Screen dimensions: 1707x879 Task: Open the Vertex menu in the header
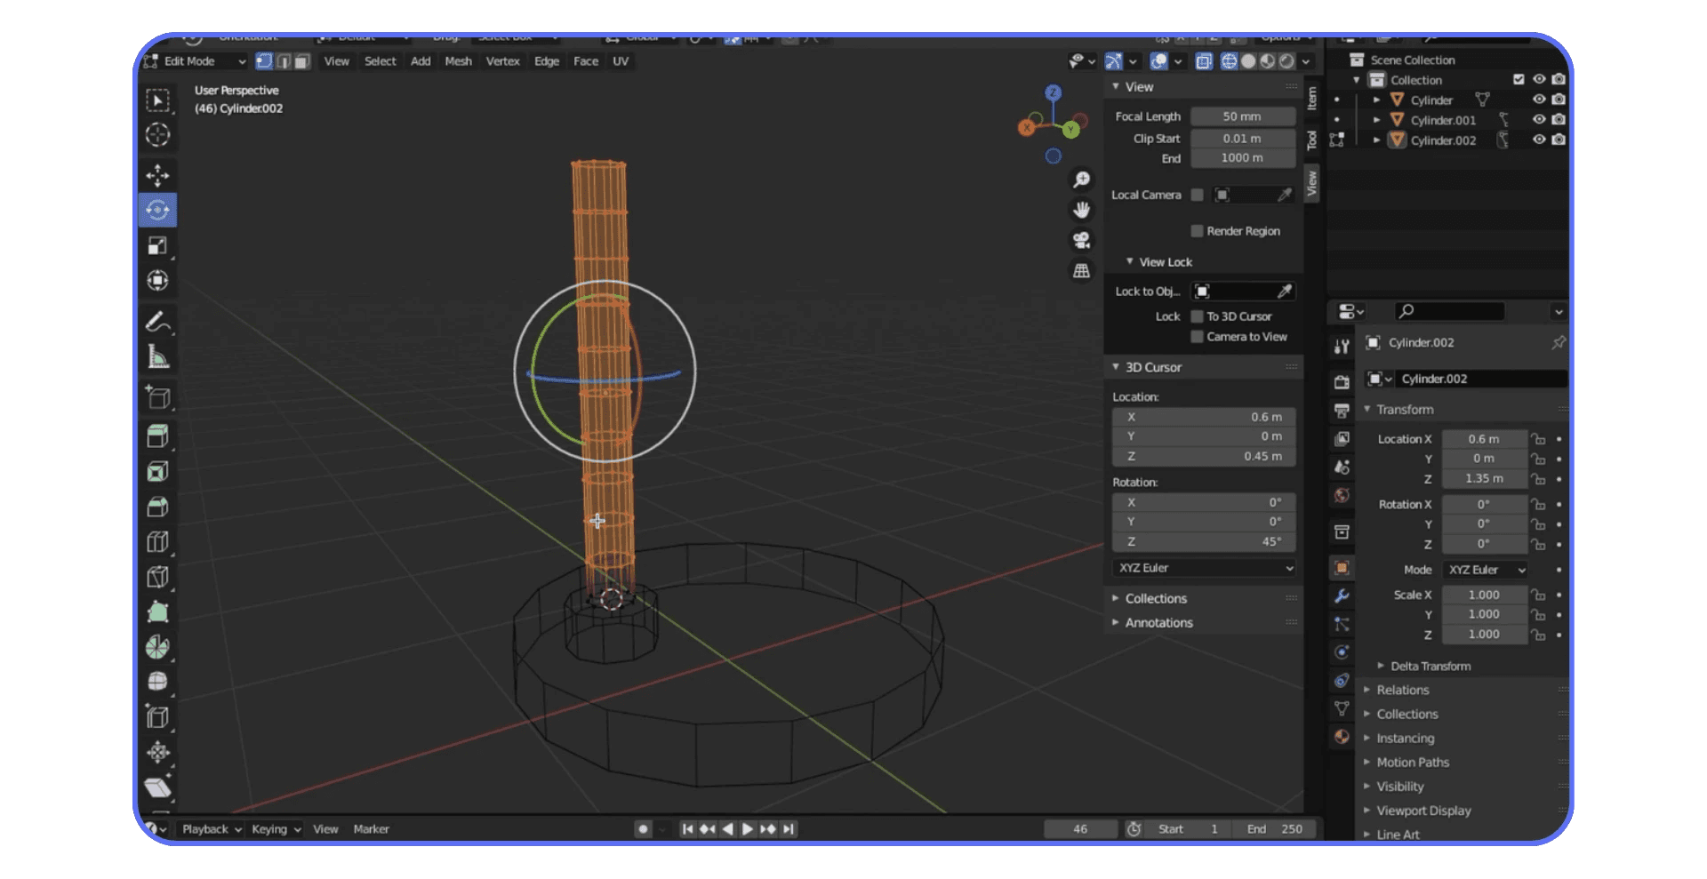click(x=502, y=61)
